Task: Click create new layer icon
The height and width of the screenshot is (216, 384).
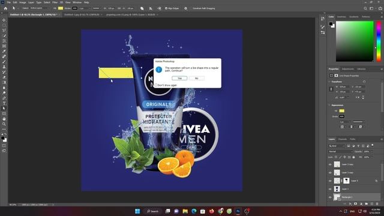Action: pyautogui.click(x=372, y=204)
